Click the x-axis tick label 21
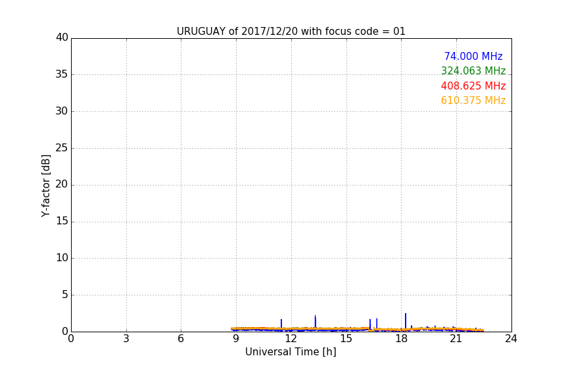 point(456,339)
